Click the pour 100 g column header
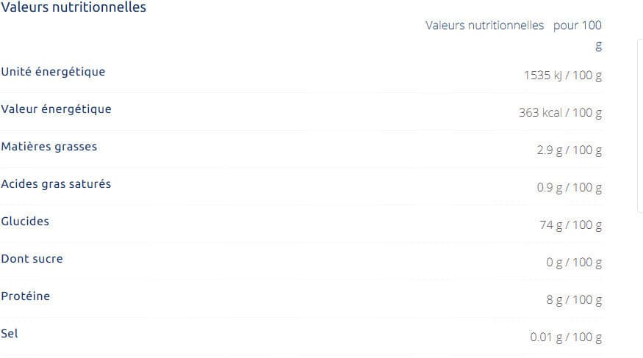 [x=578, y=35]
